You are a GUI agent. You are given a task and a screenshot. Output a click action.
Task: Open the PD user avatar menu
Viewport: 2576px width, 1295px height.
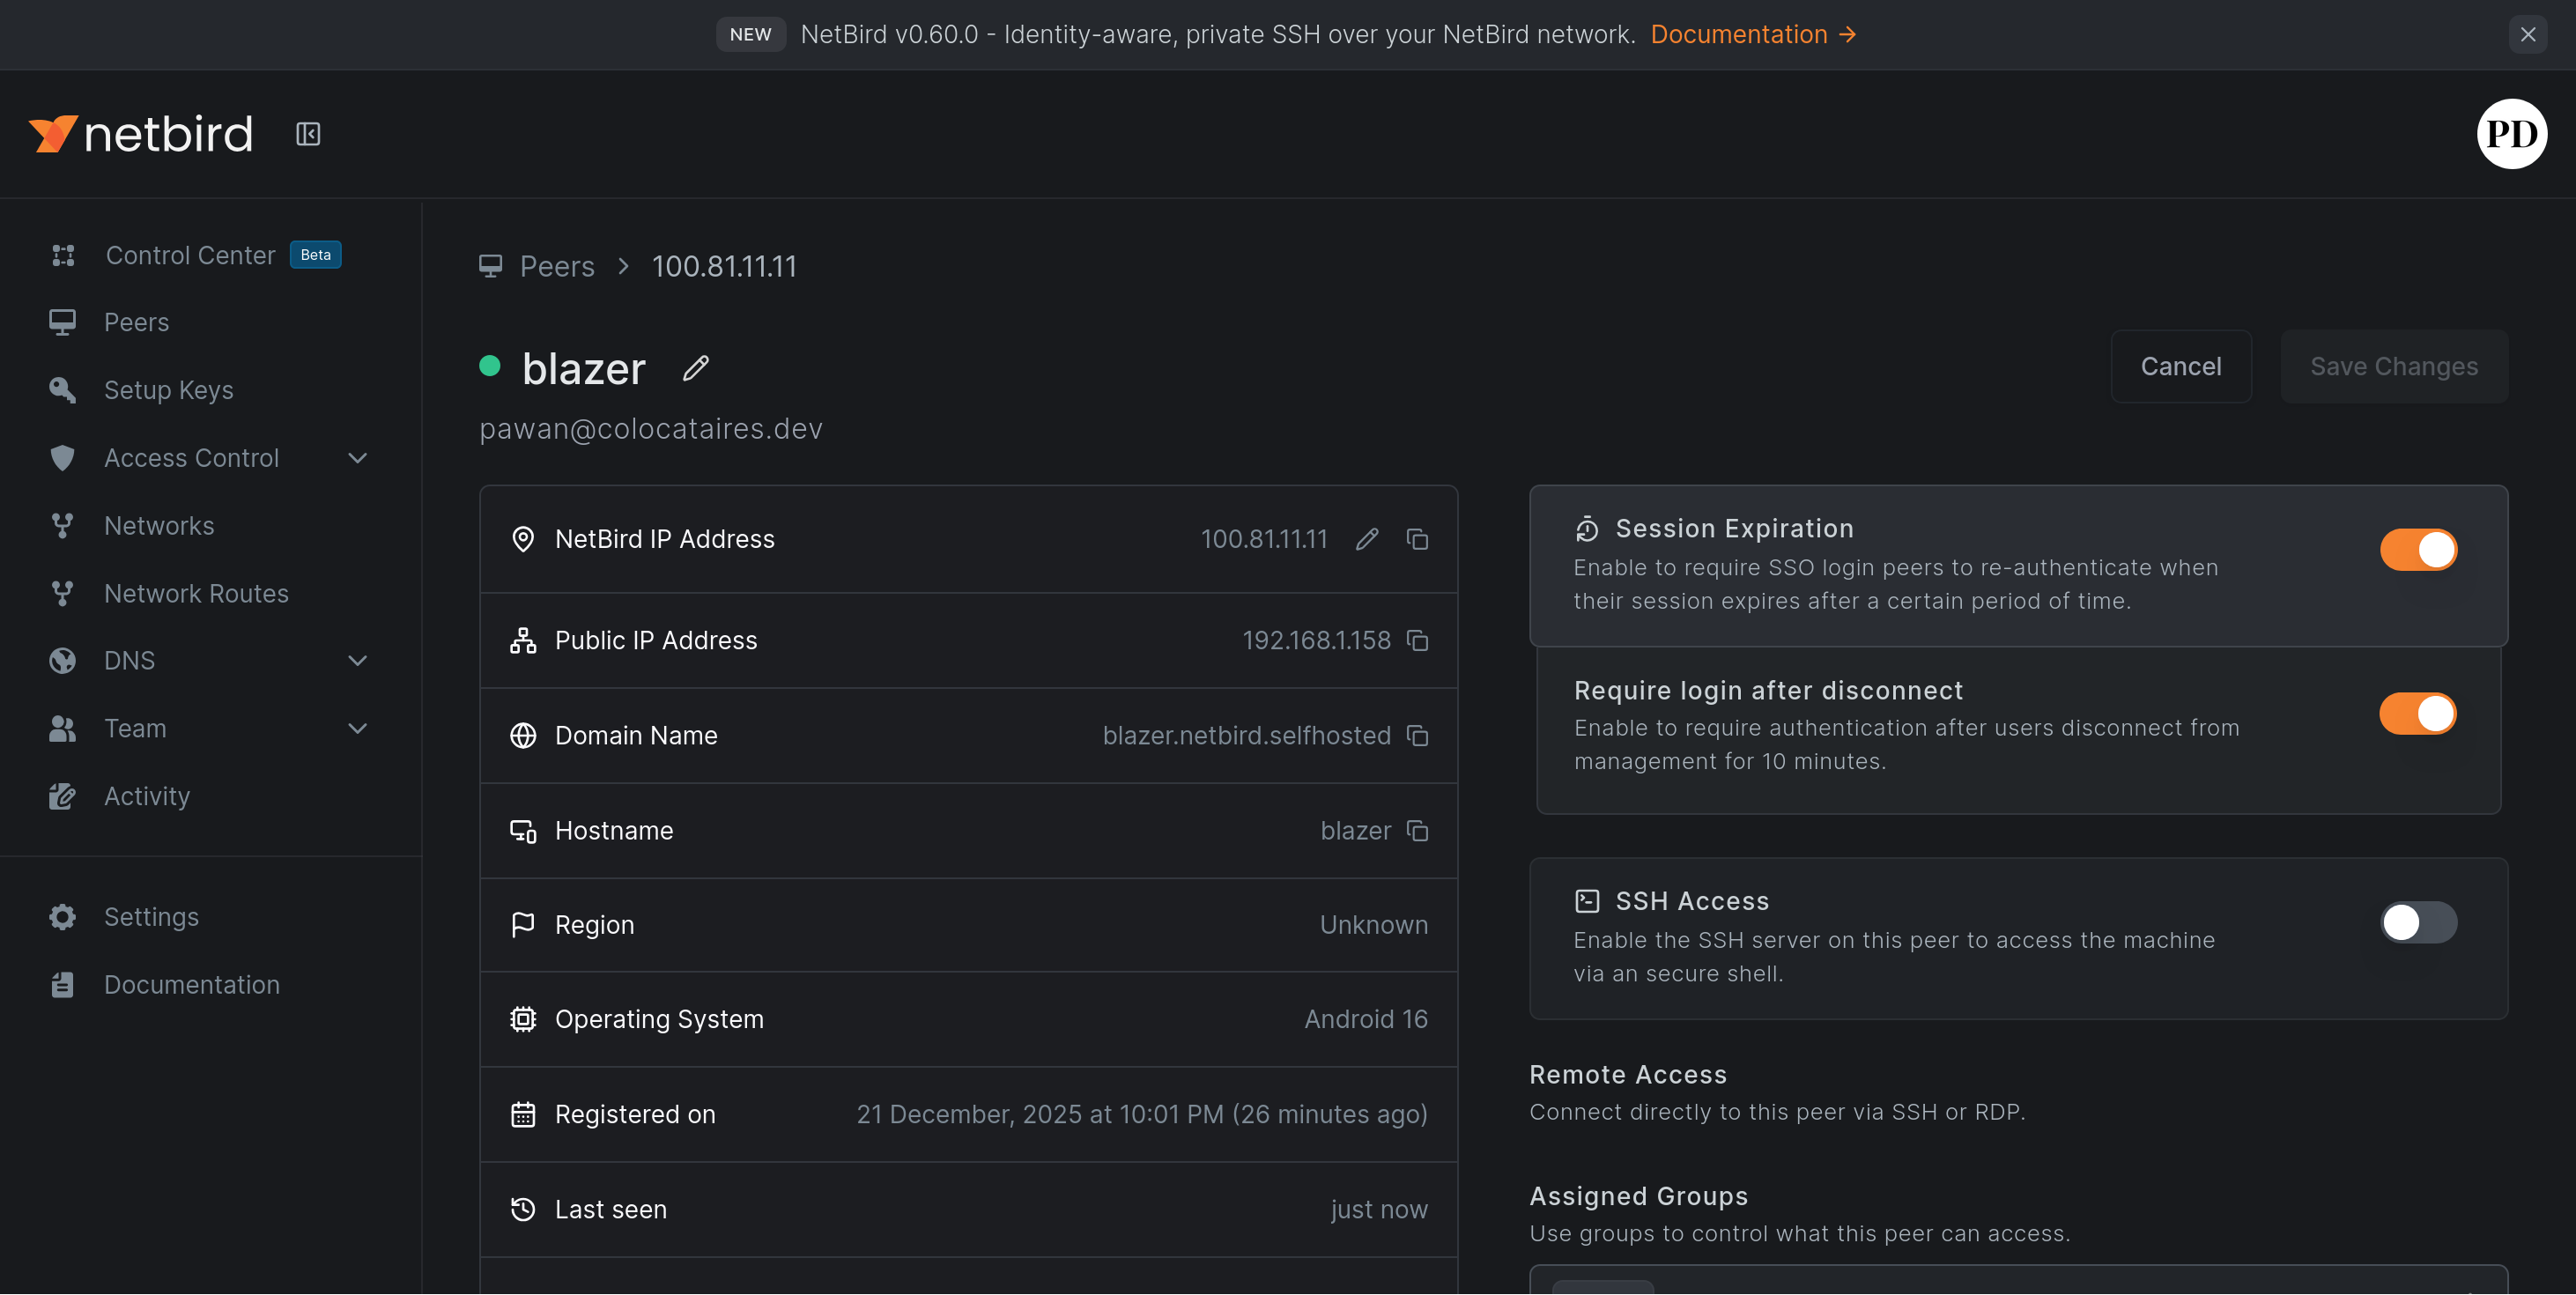(x=2511, y=134)
